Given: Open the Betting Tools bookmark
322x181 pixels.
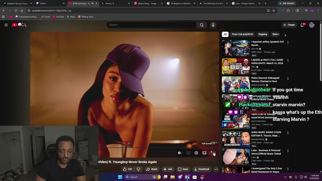Looking at the screenshot, I should point(86,17).
